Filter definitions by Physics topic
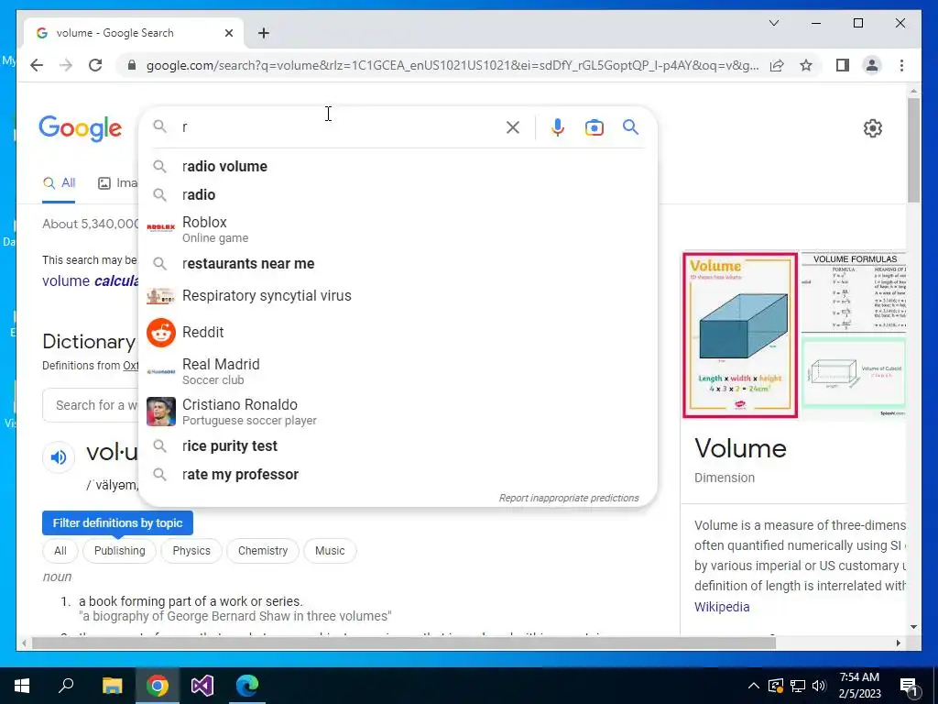 pyautogui.click(x=191, y=551)
